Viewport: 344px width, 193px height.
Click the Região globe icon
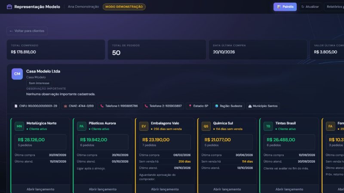217,106
